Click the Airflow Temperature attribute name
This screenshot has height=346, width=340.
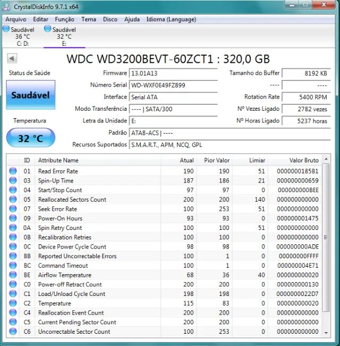(65, 275)
